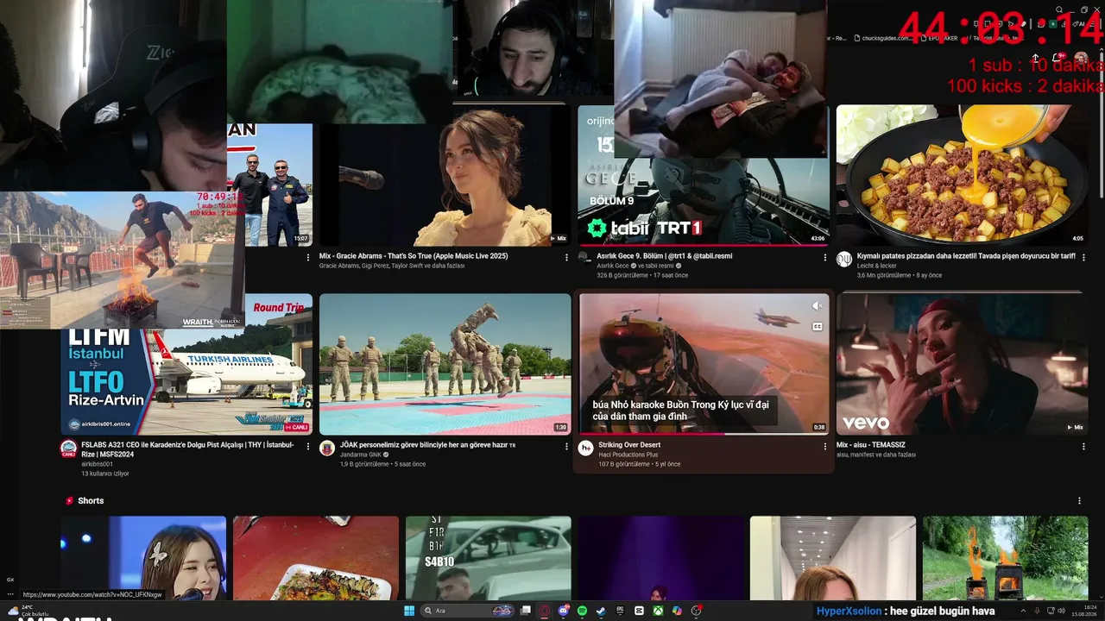Open the 'Striking Over Desert' title link
Image resolution: width=1105 pixels, height=621 pixels.
[x=629, y=445]
